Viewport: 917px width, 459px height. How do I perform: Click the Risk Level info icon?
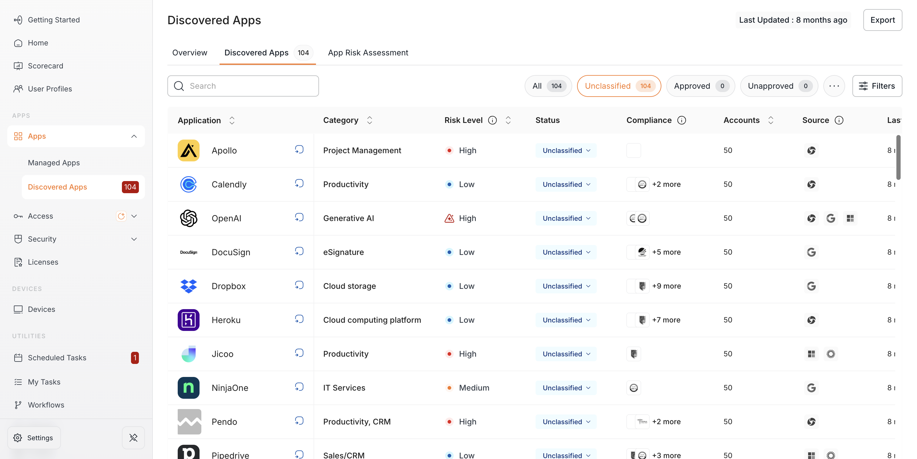pyautogui.click(x=492, y=120)
